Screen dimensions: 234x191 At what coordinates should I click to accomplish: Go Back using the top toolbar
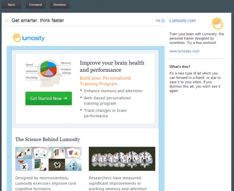11,4
